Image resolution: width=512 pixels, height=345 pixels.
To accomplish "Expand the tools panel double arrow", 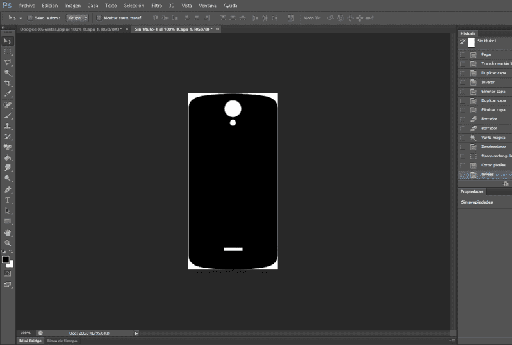I will pyautogui.click(x=3, y=28).
